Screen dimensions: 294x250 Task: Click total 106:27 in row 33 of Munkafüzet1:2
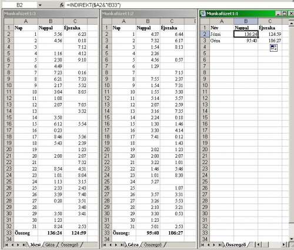tap(172, 233)
